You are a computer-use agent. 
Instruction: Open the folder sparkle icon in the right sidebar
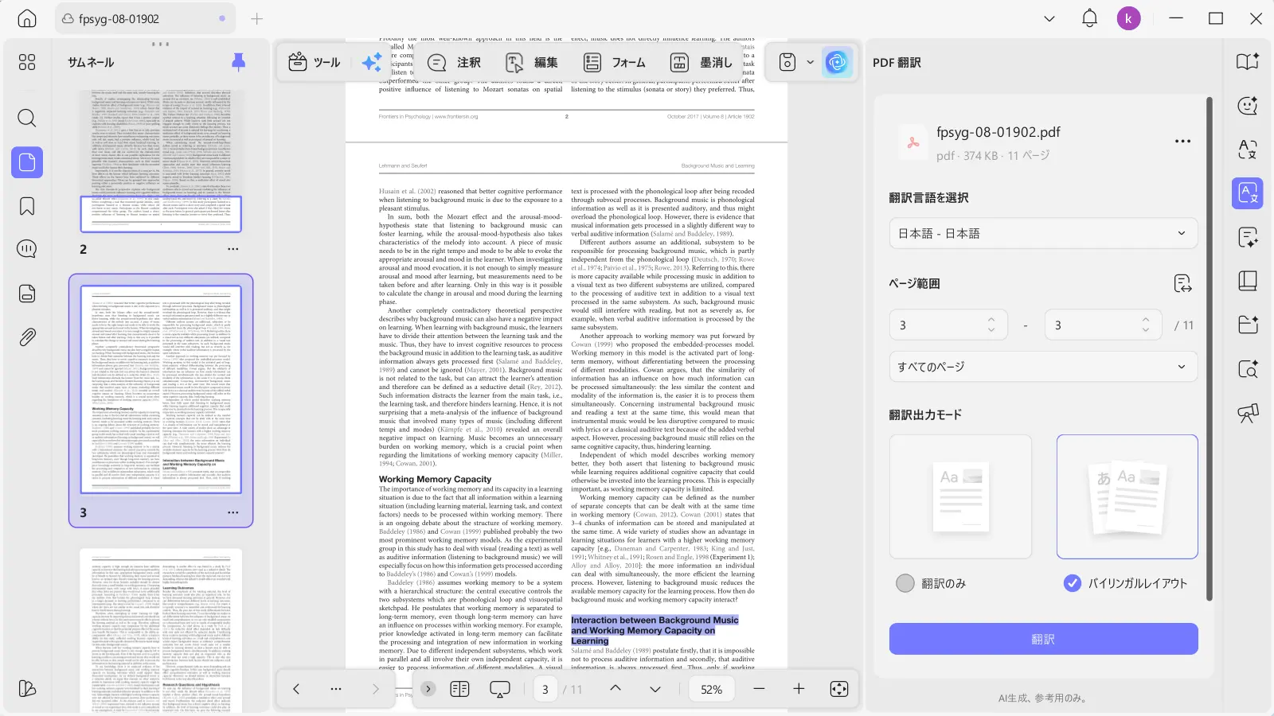(1248, 325)
